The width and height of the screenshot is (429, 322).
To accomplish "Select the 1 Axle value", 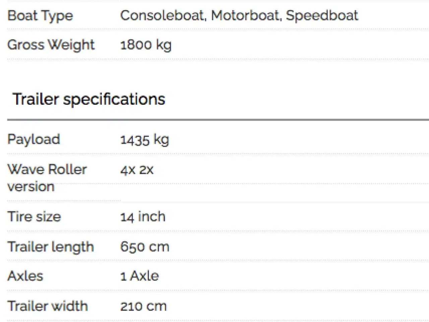I will click(139, 276).
